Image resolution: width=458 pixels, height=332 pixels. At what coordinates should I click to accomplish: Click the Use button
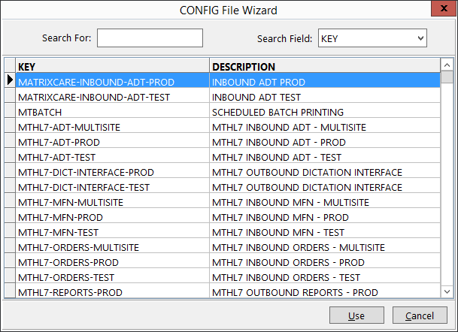click(356, 315)
